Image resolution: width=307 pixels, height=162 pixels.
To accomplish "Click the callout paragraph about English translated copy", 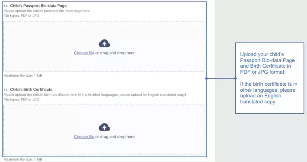I will coord(269,93).
